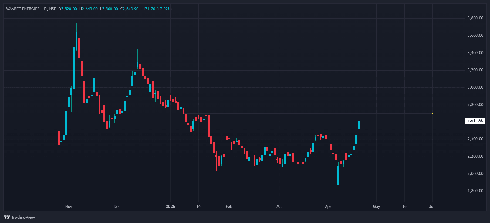Viewport: 490px width, 223px height.
Task: Click the 2,800.00 price axis label
Action: 475,105
